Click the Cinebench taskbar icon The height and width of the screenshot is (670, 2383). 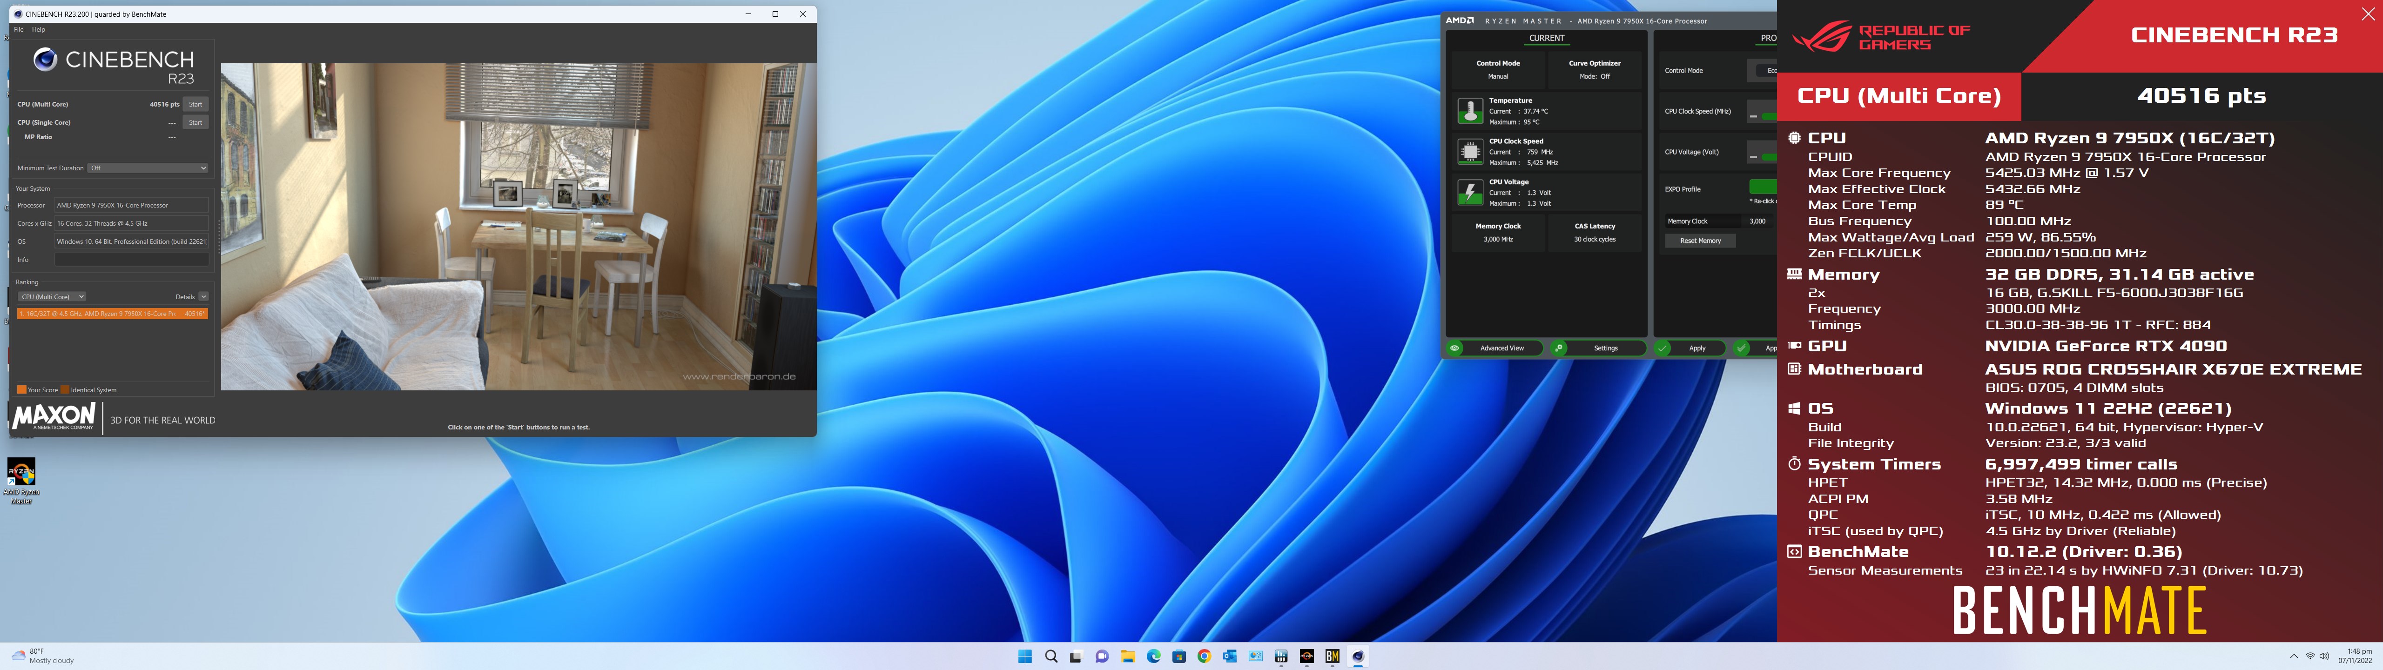point(1358,656)
